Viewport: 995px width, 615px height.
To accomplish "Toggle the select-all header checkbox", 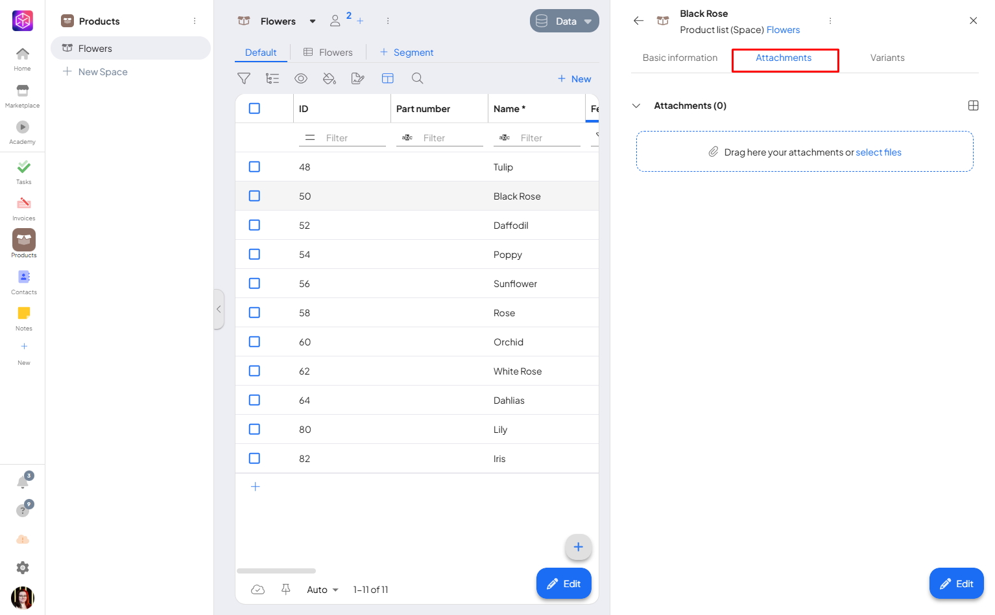I will coord(254,108).
